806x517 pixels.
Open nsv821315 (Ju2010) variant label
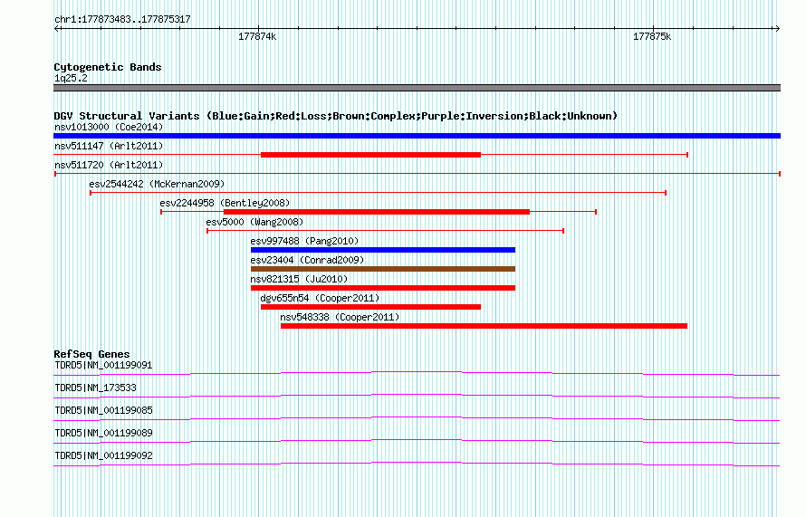point(299,279)
